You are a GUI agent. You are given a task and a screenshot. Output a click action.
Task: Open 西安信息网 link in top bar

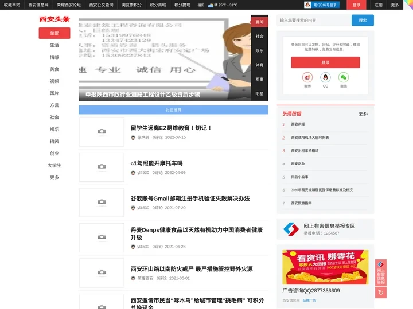pyautogui.click(x=38, y=5)
